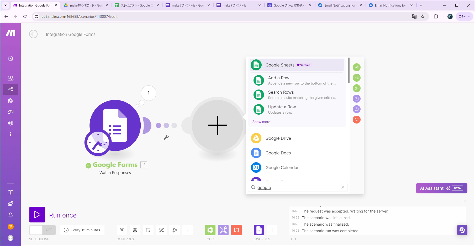Viewport: 475px width, 246px height.
Task: Open more controls three dots menu
Action: 187,230
